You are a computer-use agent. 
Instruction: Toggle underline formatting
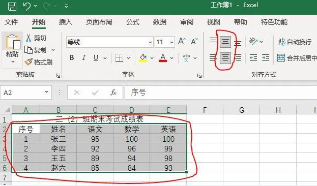click(x=96, y=58)
